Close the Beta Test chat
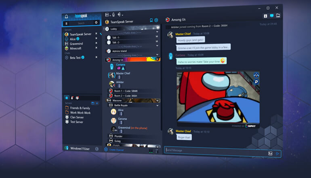 tap(96, 57)
